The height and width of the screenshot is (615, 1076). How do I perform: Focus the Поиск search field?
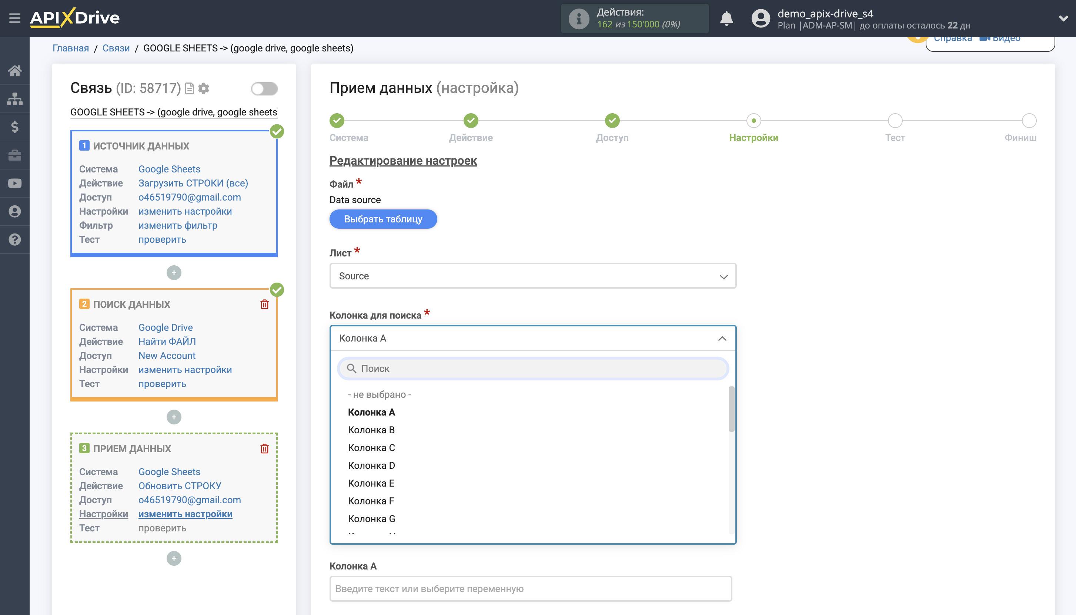click(x=533, y=368)
